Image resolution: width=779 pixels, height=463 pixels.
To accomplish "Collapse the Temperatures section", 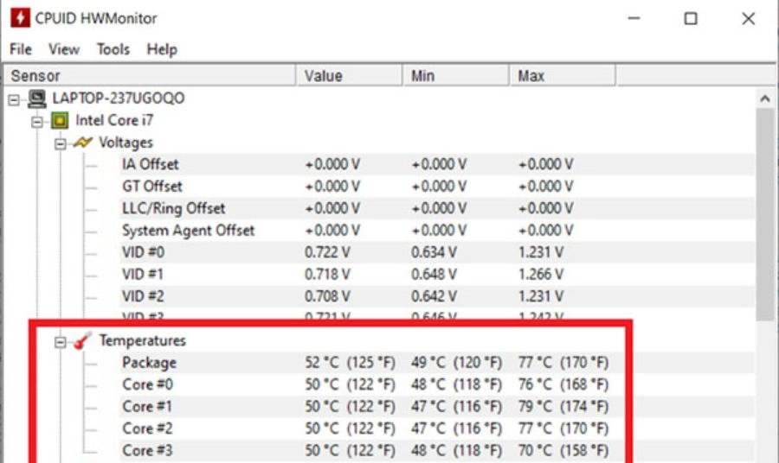I will point(60,342).
